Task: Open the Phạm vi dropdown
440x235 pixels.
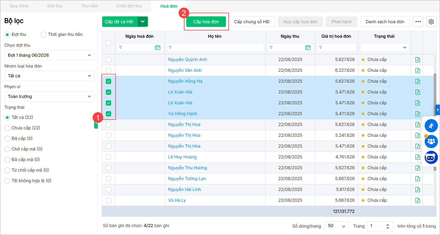Action: coord(49,96)
